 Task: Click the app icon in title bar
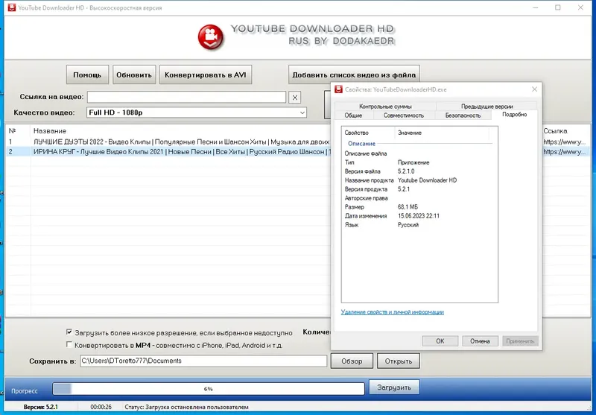coord(12,7)
